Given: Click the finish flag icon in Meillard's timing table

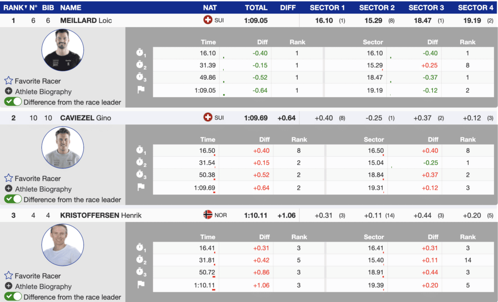Looking at the screenshot, I should (141, 90).
